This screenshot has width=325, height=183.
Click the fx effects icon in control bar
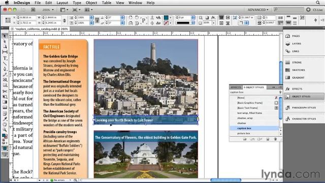tap(213, 18)
